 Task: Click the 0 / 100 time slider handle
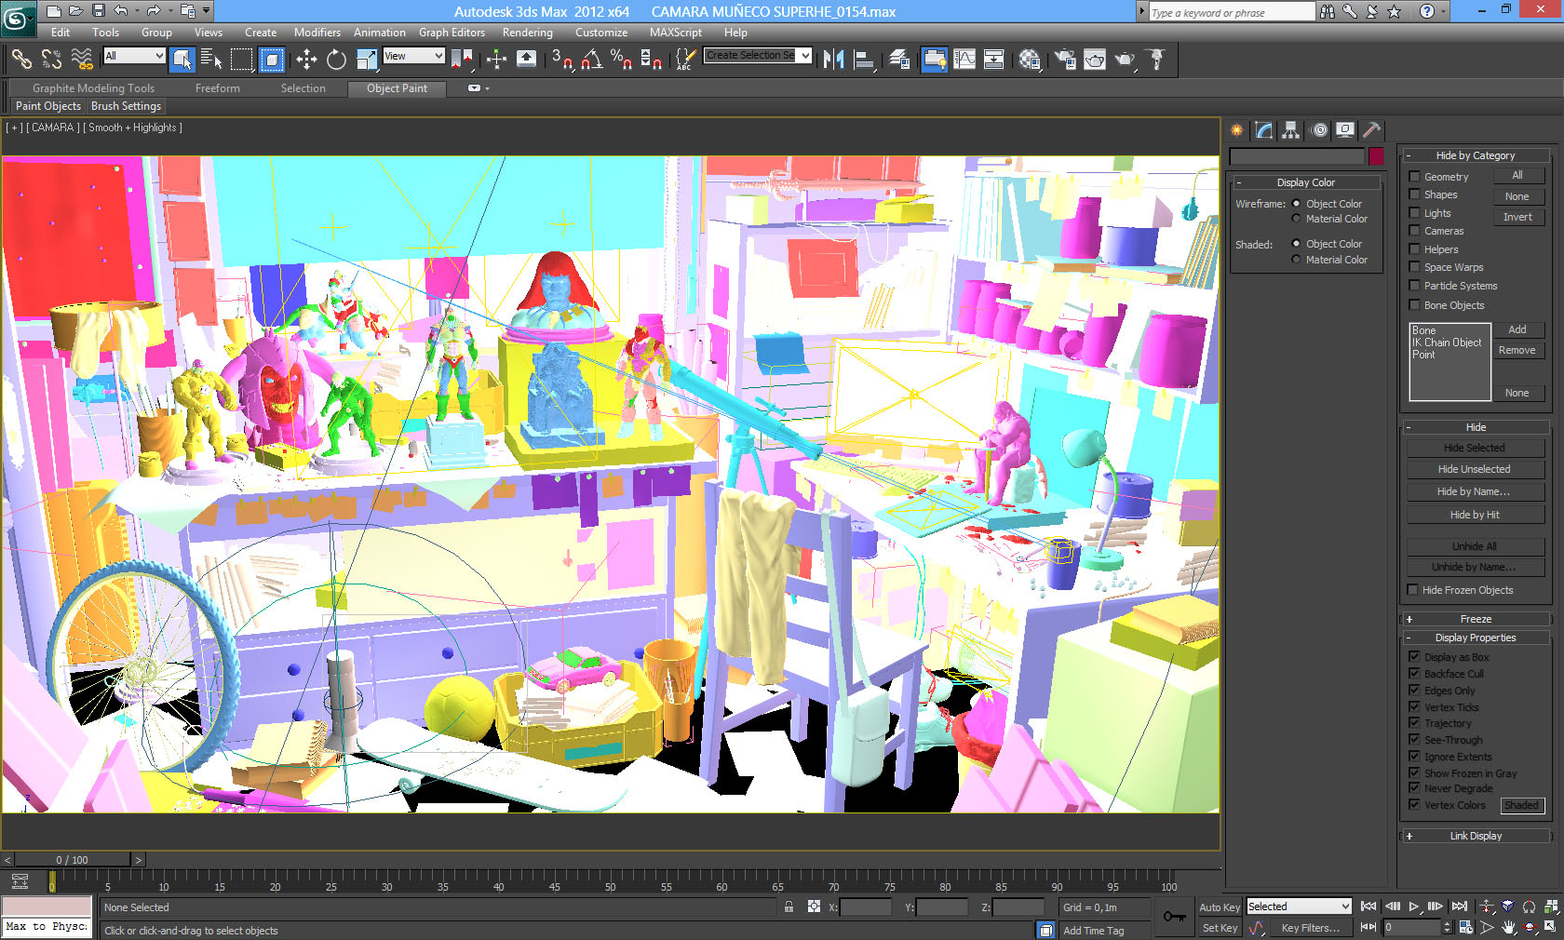coord(72,860)
